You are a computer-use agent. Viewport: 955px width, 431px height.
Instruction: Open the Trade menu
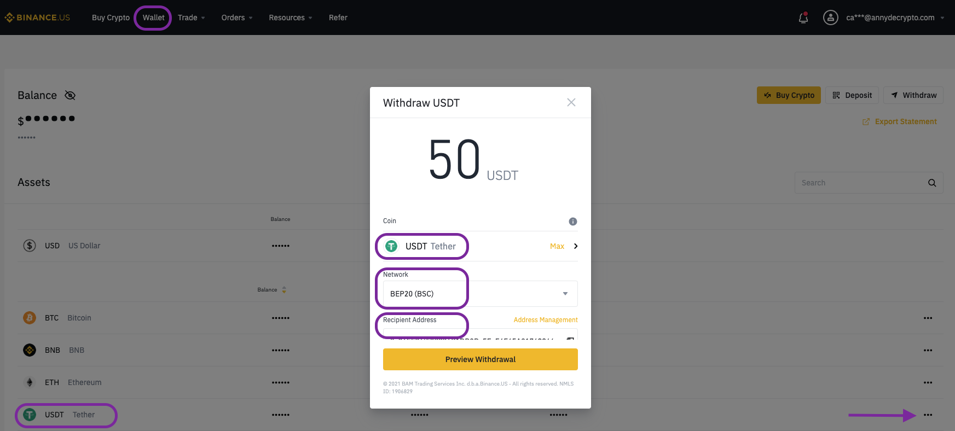[191, 18]
